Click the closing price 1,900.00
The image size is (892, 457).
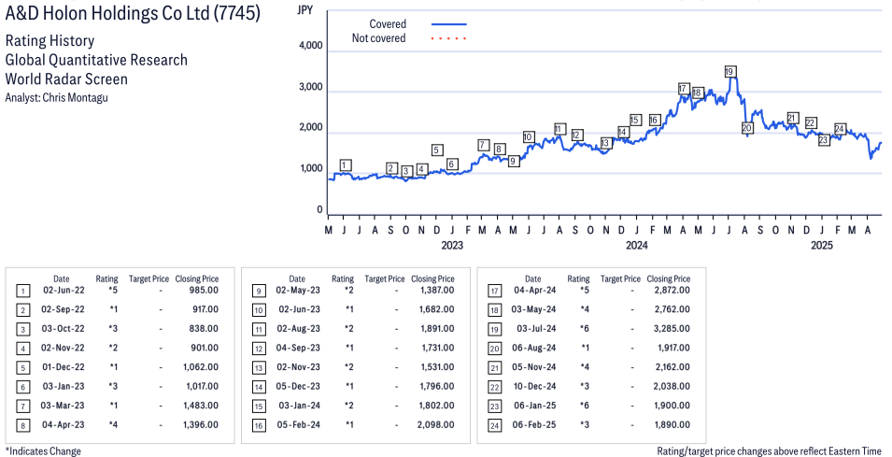point(673,406)
